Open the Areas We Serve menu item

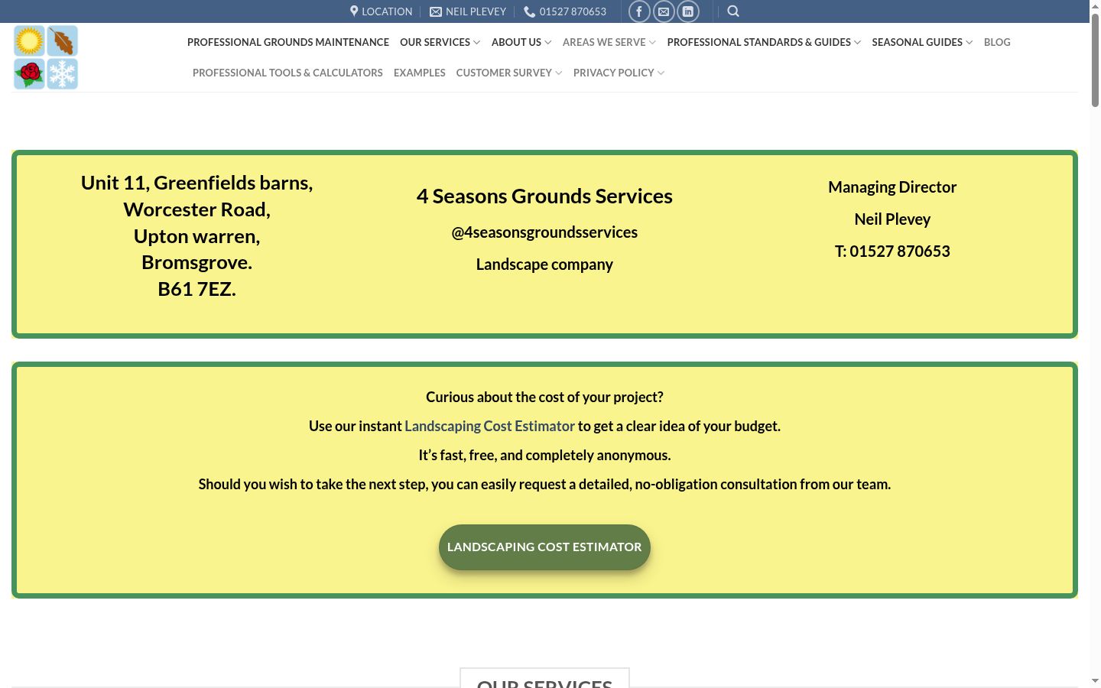[604, 42]
